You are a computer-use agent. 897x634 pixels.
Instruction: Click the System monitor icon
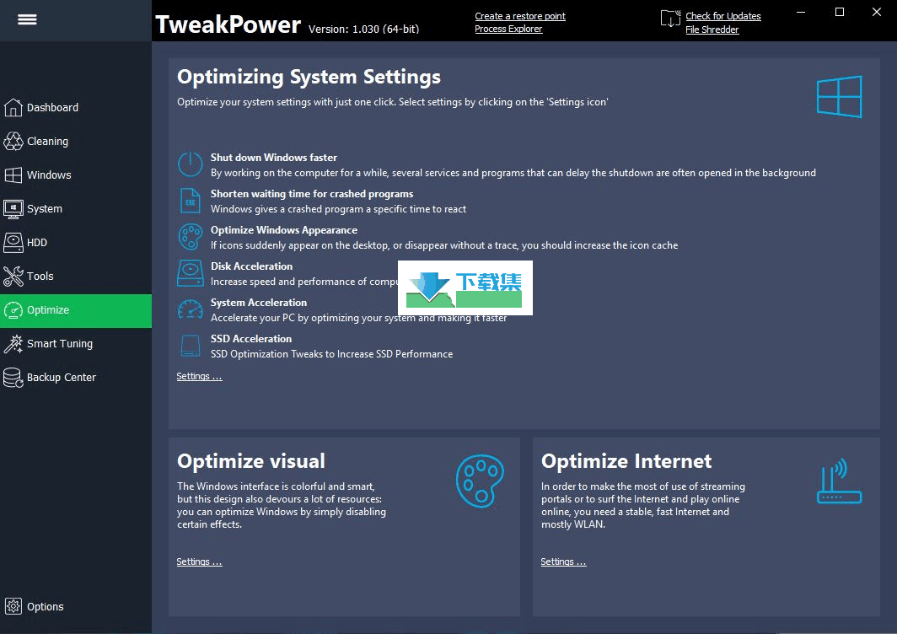pyautogui.click(x=13, y=209)
